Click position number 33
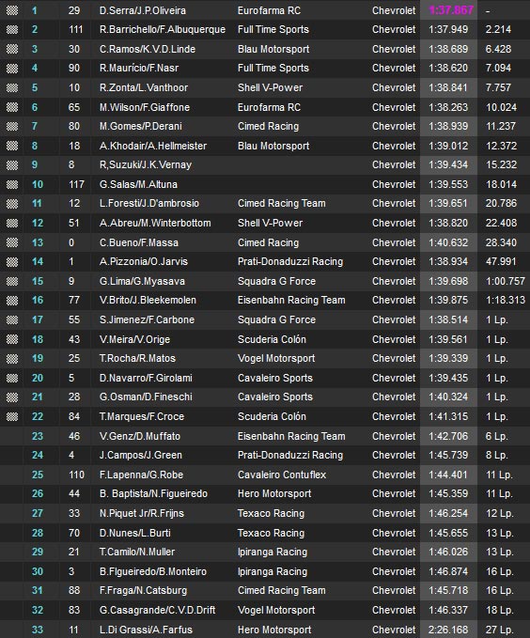530x638 pixels. coord(38,630)
